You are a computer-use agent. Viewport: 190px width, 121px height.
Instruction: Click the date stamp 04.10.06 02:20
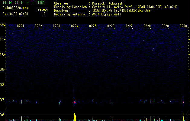(x=15, y=14)
